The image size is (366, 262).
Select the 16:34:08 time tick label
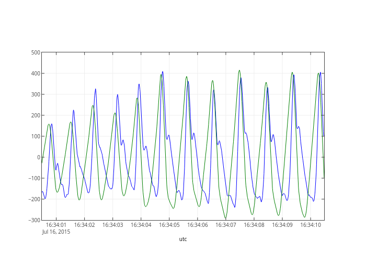(x=254, y=225)
